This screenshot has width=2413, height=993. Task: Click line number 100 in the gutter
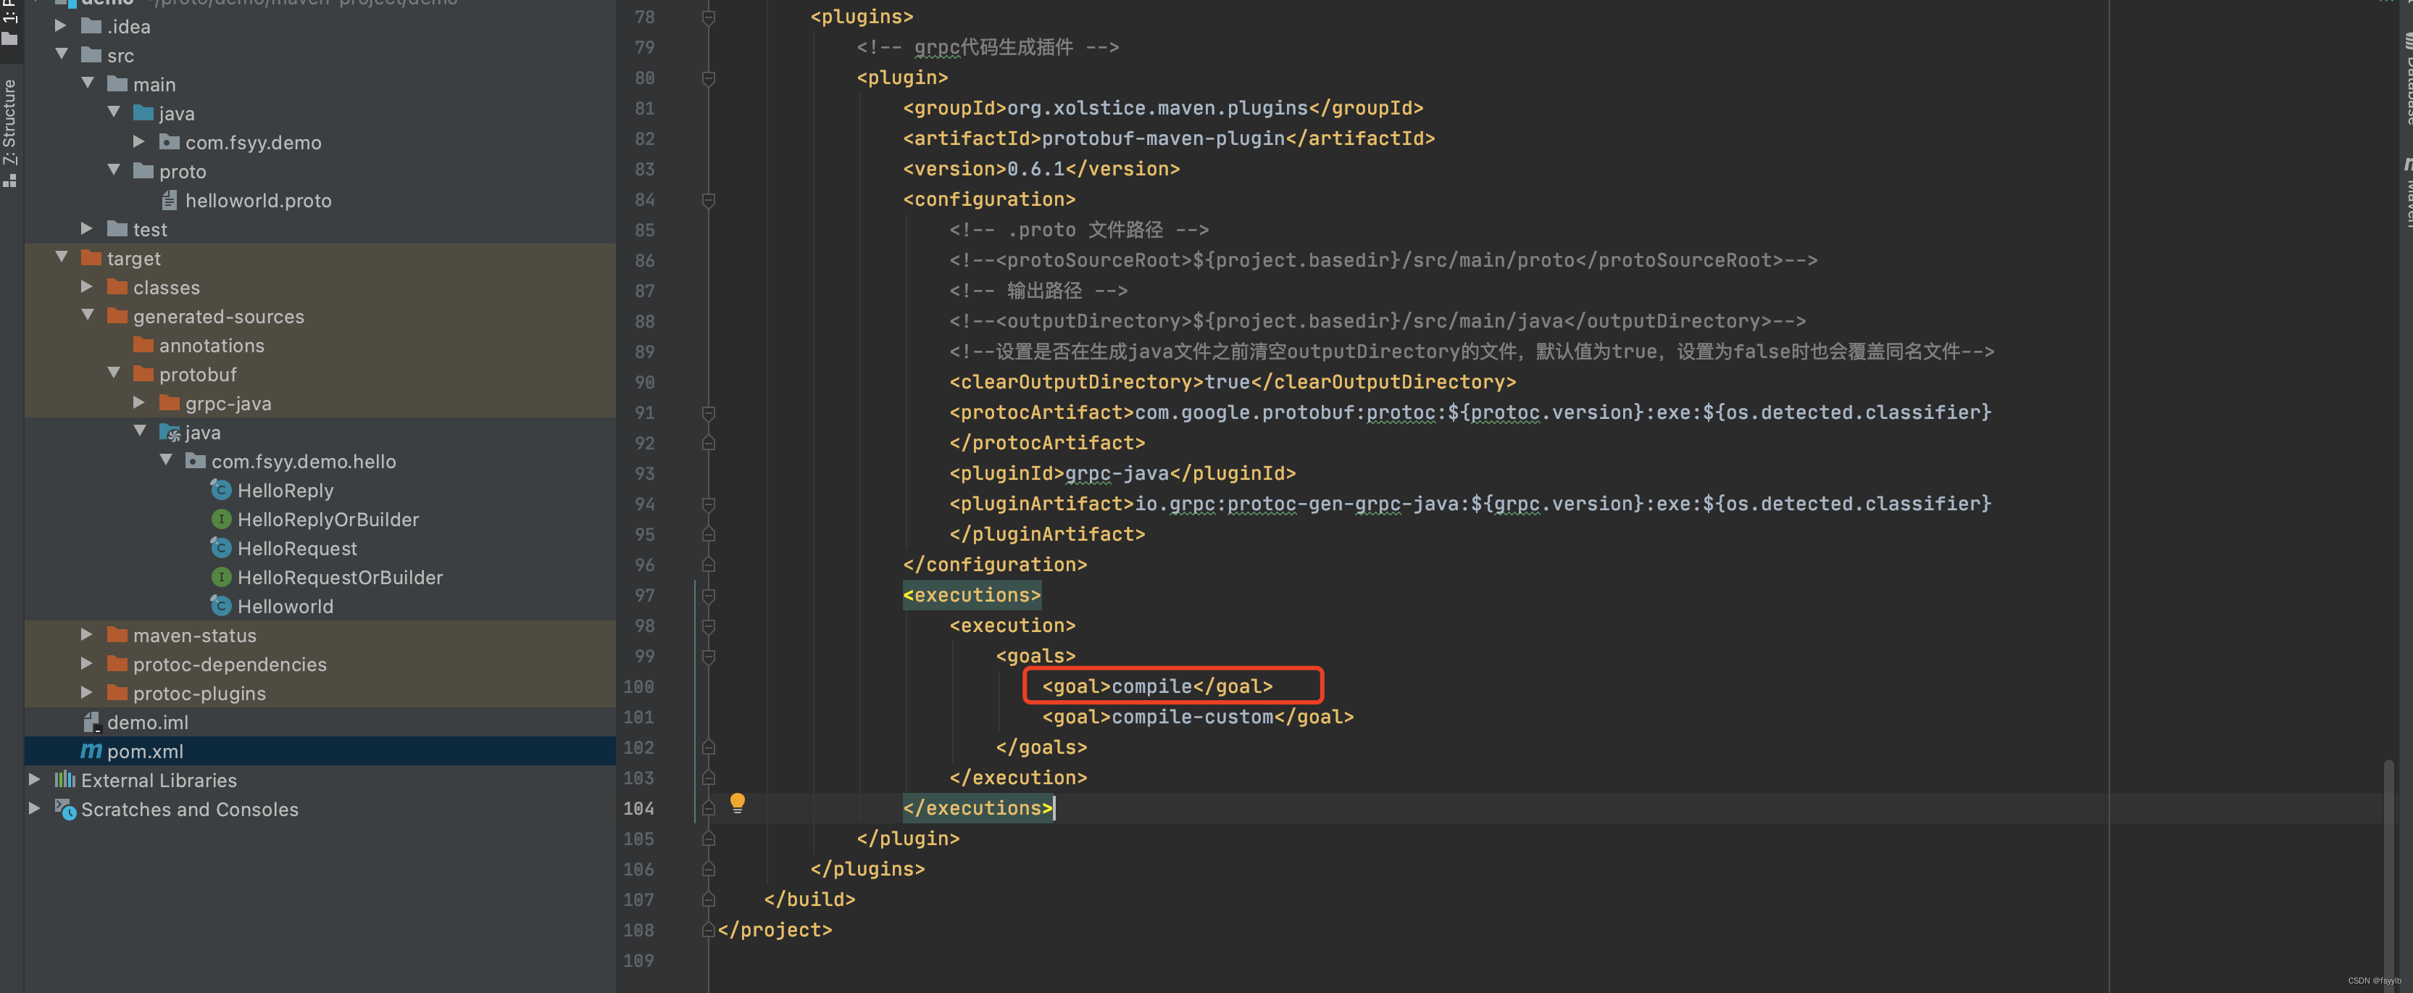pos(639,686)
